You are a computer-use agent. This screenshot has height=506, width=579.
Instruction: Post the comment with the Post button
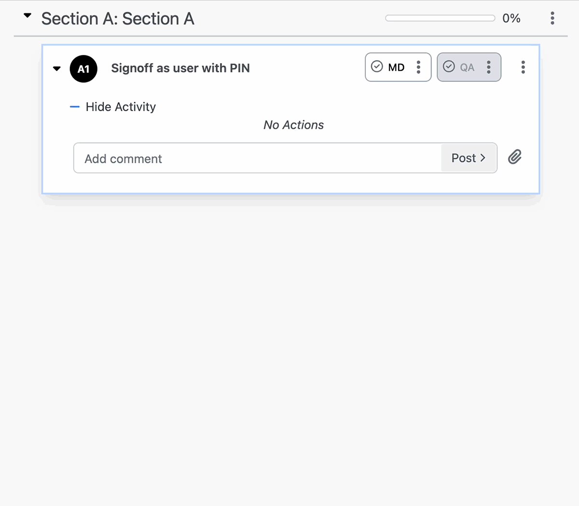pos(469,158)
